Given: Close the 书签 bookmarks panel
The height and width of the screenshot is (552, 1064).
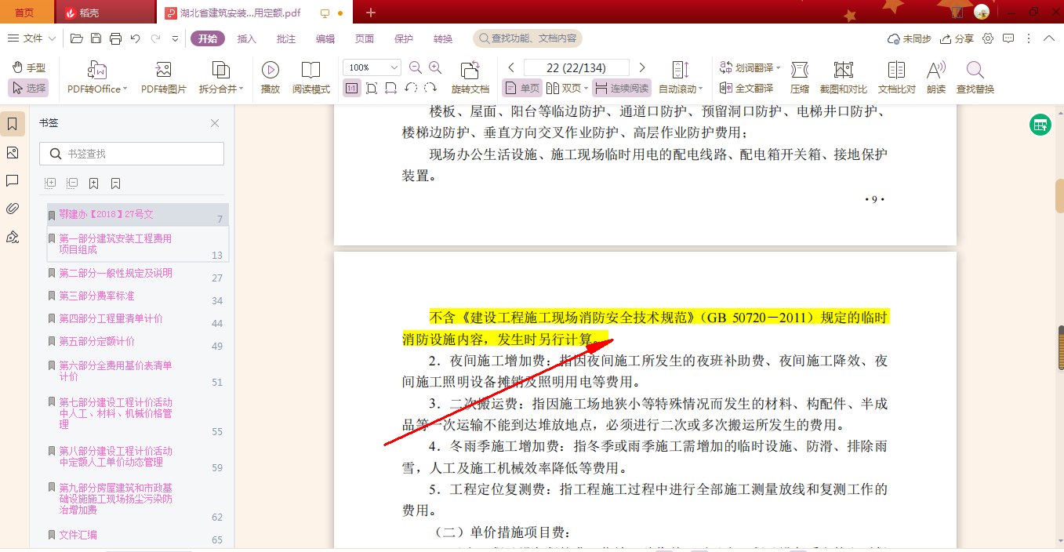Looking at the screenshot, I should 215,123.
